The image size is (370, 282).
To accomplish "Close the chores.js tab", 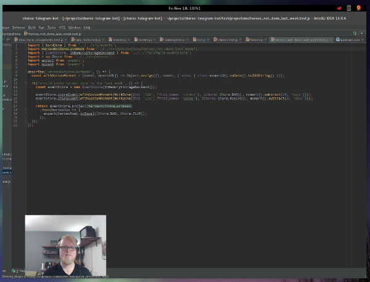I will tap(129, 39).
